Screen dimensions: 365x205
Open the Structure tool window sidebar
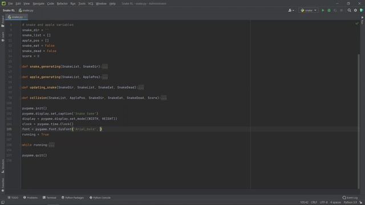pyautogui.click(x=3, y=166)
